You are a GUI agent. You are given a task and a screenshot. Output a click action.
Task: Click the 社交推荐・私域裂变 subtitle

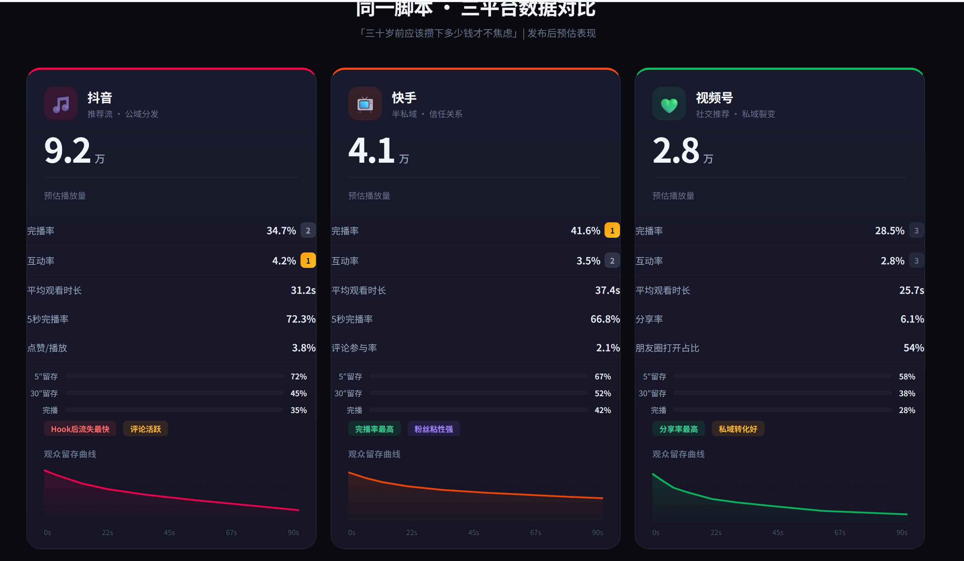735,114
